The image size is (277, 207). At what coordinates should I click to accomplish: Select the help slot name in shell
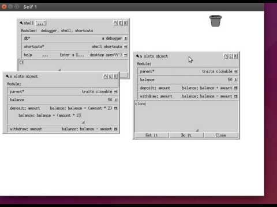click(28, 55)
